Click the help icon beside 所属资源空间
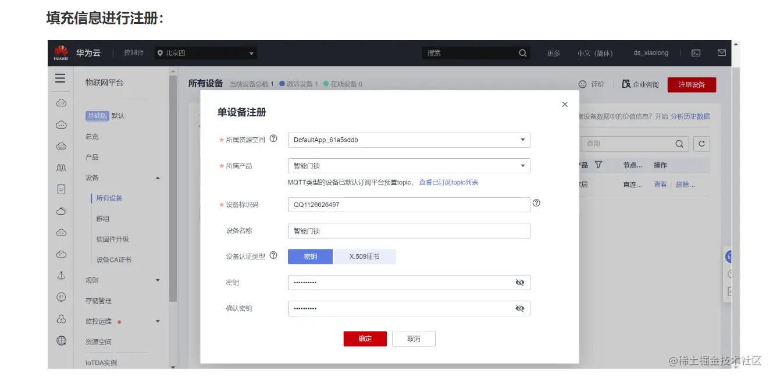Screen dimensions: 773x378 [x=273, y=139]
